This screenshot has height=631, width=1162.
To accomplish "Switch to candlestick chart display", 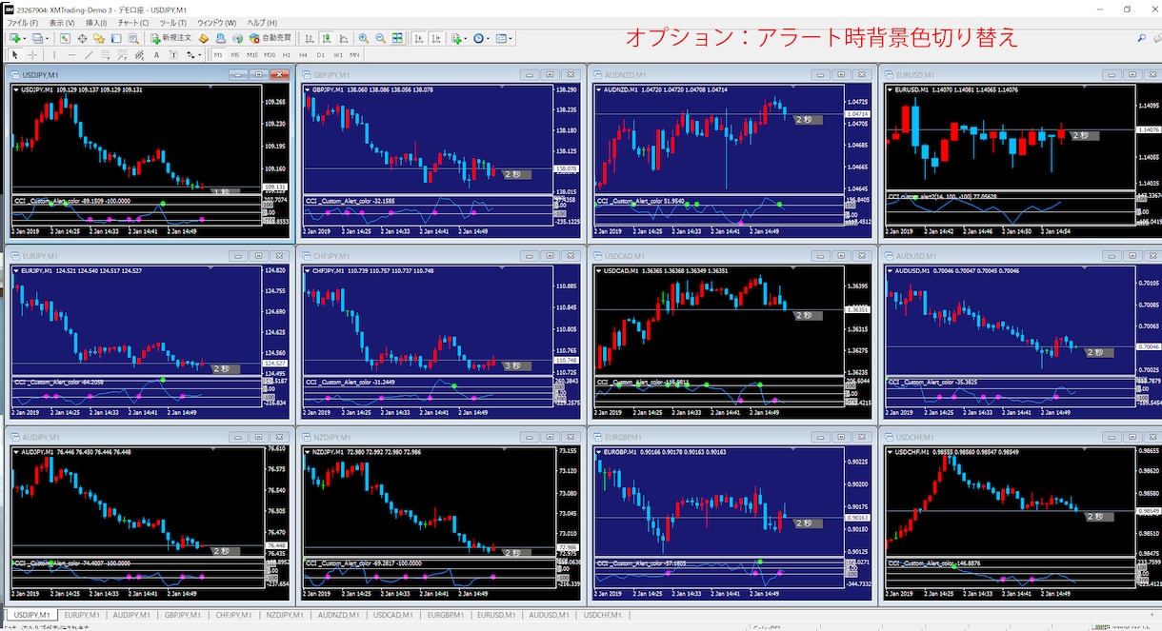I will (327, 38).
